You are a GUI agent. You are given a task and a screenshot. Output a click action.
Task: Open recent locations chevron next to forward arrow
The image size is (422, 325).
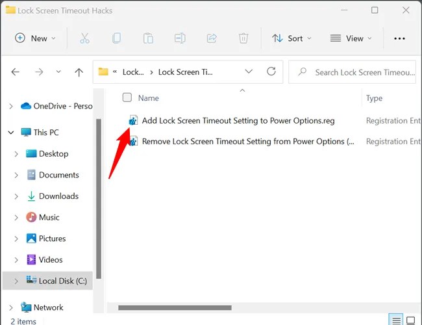click(x=58, y=72)
